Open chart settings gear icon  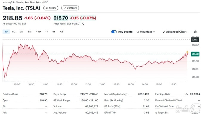[x=195, y=32]
